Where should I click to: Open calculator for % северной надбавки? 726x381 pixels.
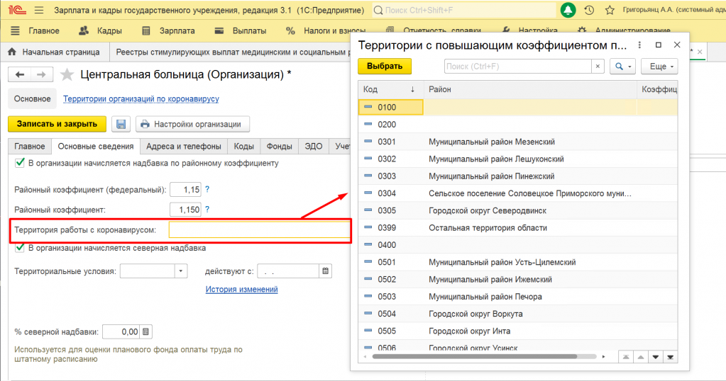click(x=145, y=331)
